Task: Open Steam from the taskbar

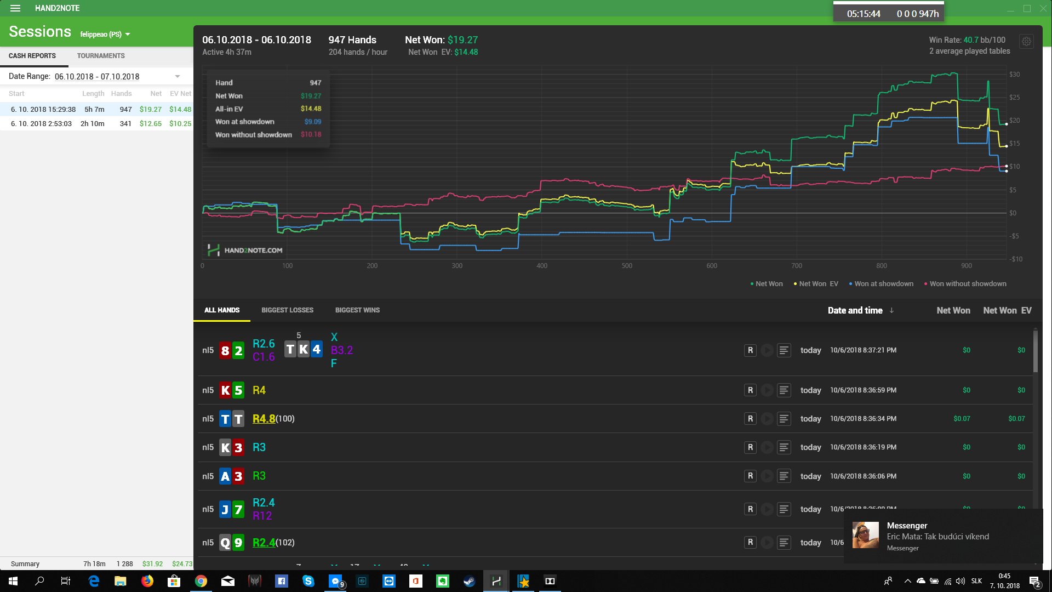Action: point(469,581)
